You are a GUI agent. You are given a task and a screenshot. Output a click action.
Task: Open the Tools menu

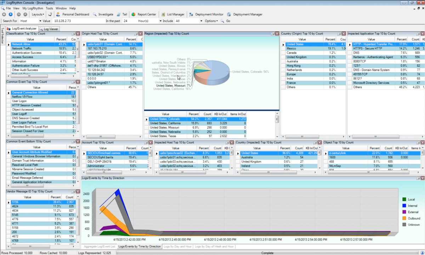click(x=49, y=8)
